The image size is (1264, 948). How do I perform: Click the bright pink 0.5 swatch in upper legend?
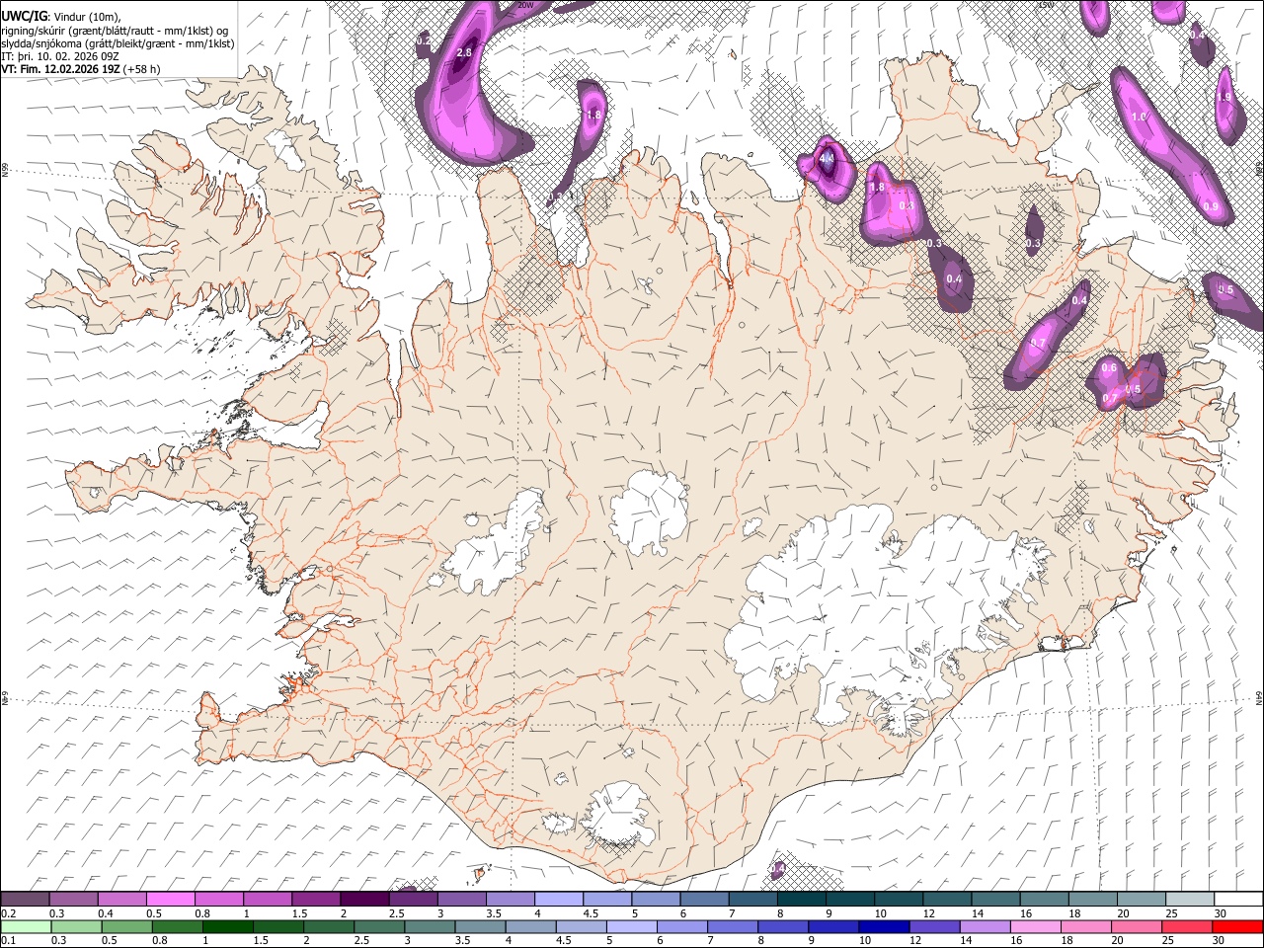(x=171, y=900)
